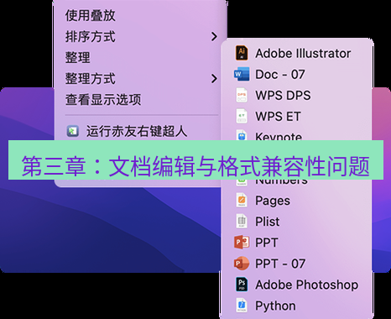Click the Pages document icon
Image resolution: width=391 pixels, height=319 pixels.
(242, 201)
